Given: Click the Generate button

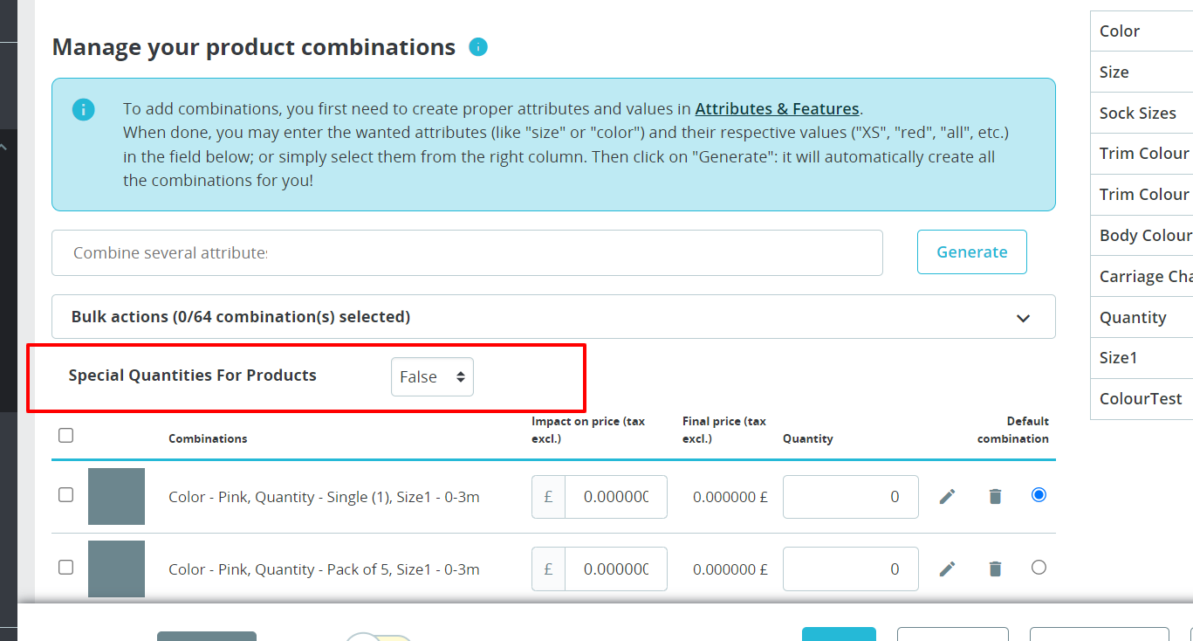Looking at the screenshot, I should click(971, 252).
